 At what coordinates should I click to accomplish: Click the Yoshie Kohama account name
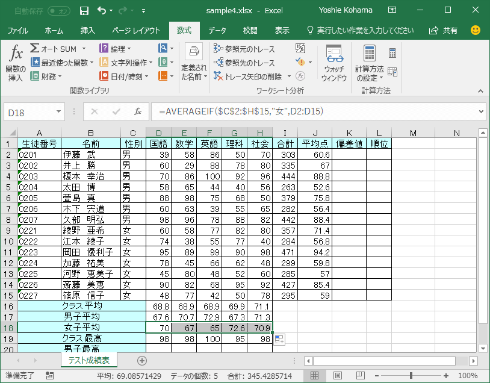pos(346,10)
